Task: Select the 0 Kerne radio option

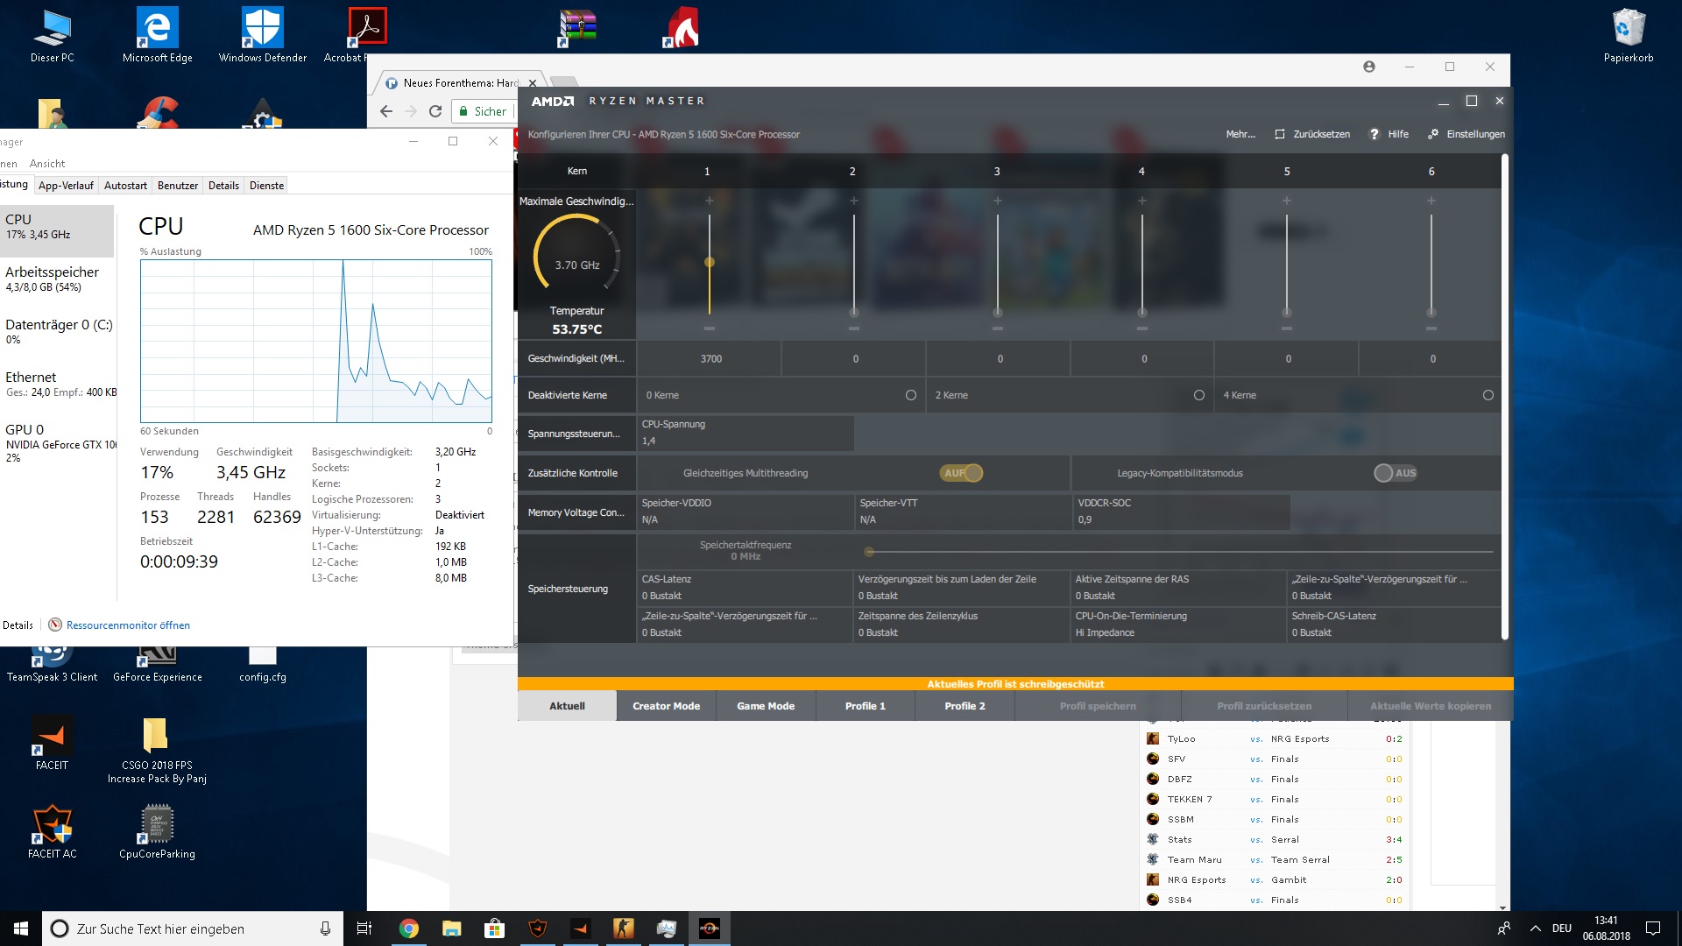Action: pyautogui.click(x=911, y=395)
